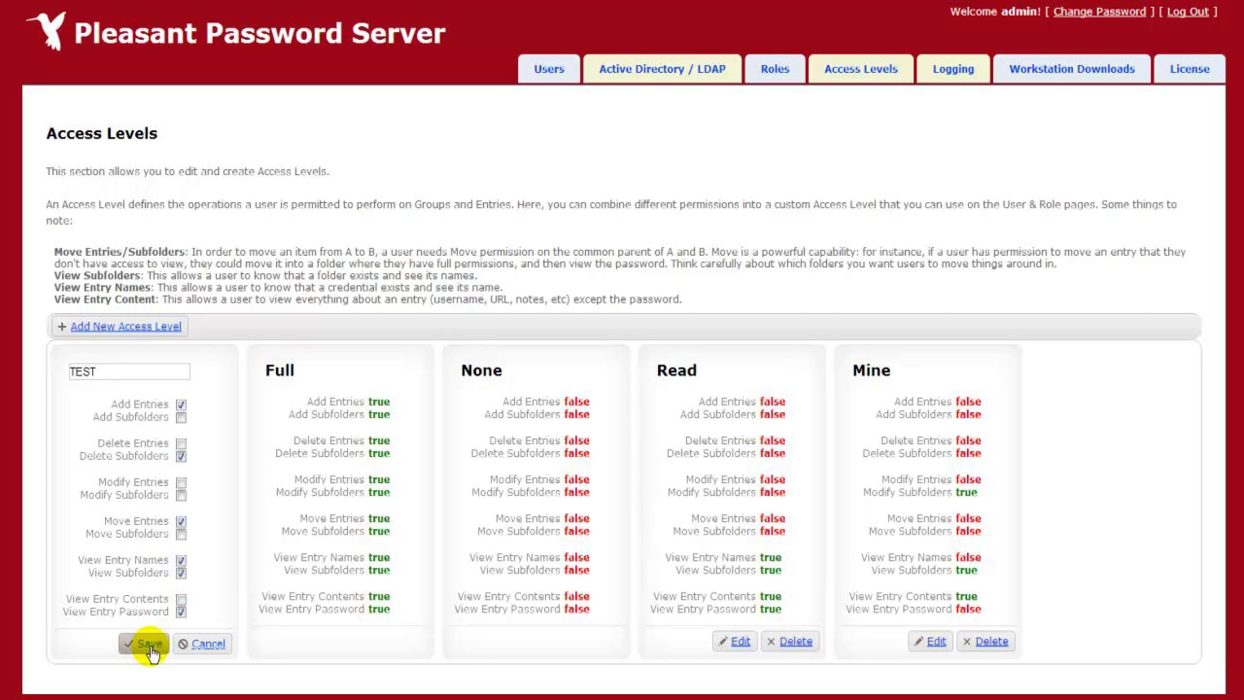This screenshot has width=1244, height=700.
Task: Click the Access Levels page heading
Action: 102,133
